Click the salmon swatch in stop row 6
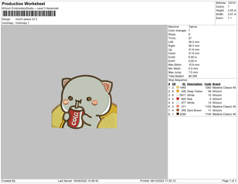Viewport: 238px width, 184px height. [178, 106]
